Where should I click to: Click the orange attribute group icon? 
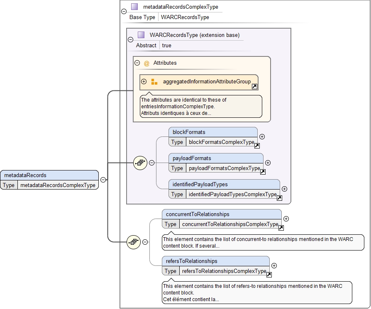click(x=154, y=82)
